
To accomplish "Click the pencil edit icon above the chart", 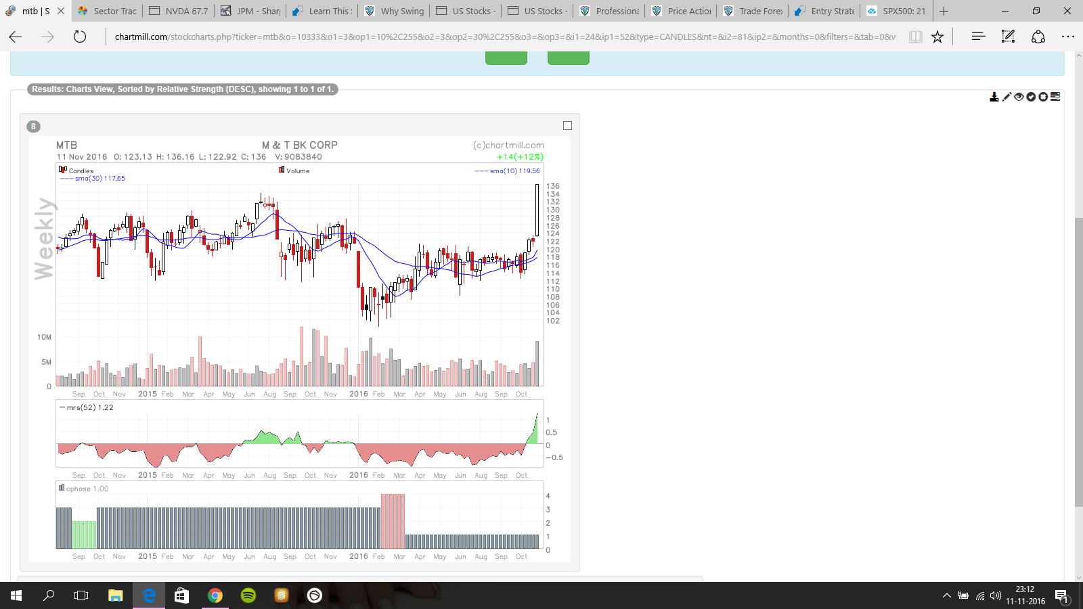I will pyautogui.click(x=1007, y=97).
